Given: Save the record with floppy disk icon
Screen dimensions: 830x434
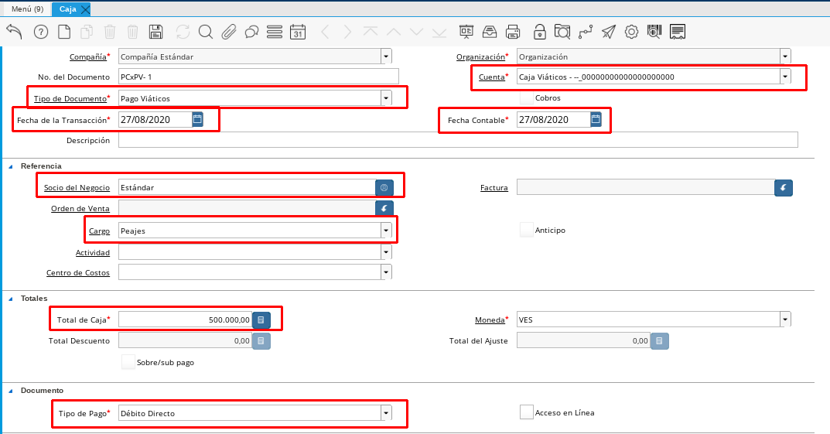Looking at the screenshot, I should tap(155, 32).
